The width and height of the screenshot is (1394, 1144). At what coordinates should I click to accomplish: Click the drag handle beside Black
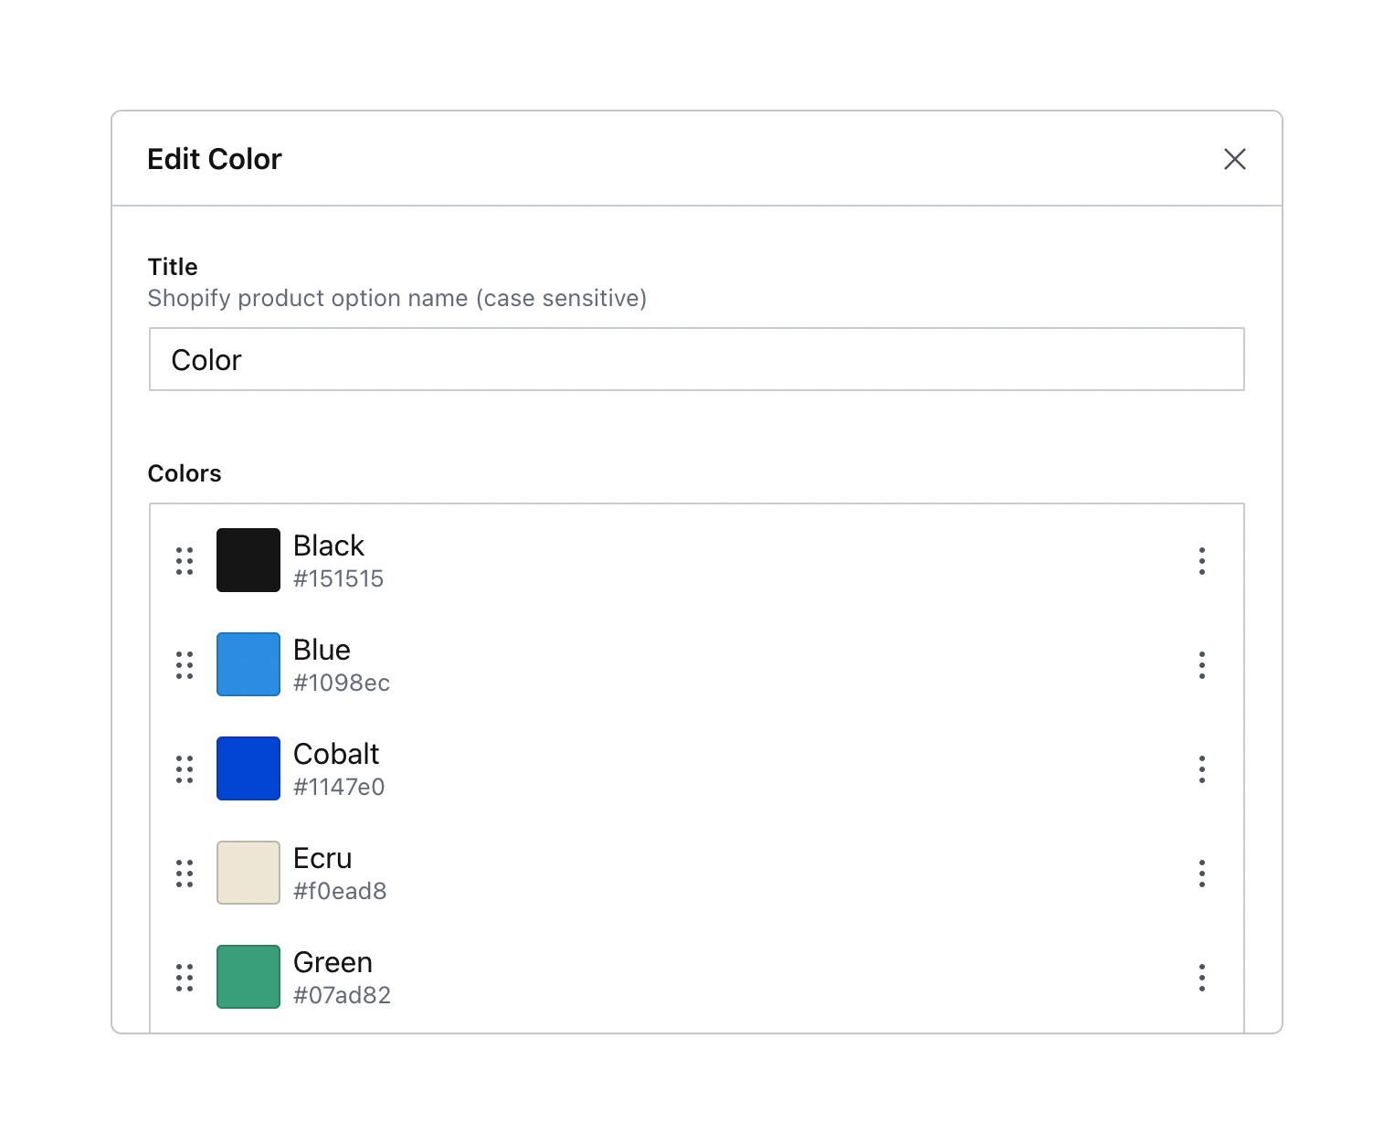[x=185, y=561]
